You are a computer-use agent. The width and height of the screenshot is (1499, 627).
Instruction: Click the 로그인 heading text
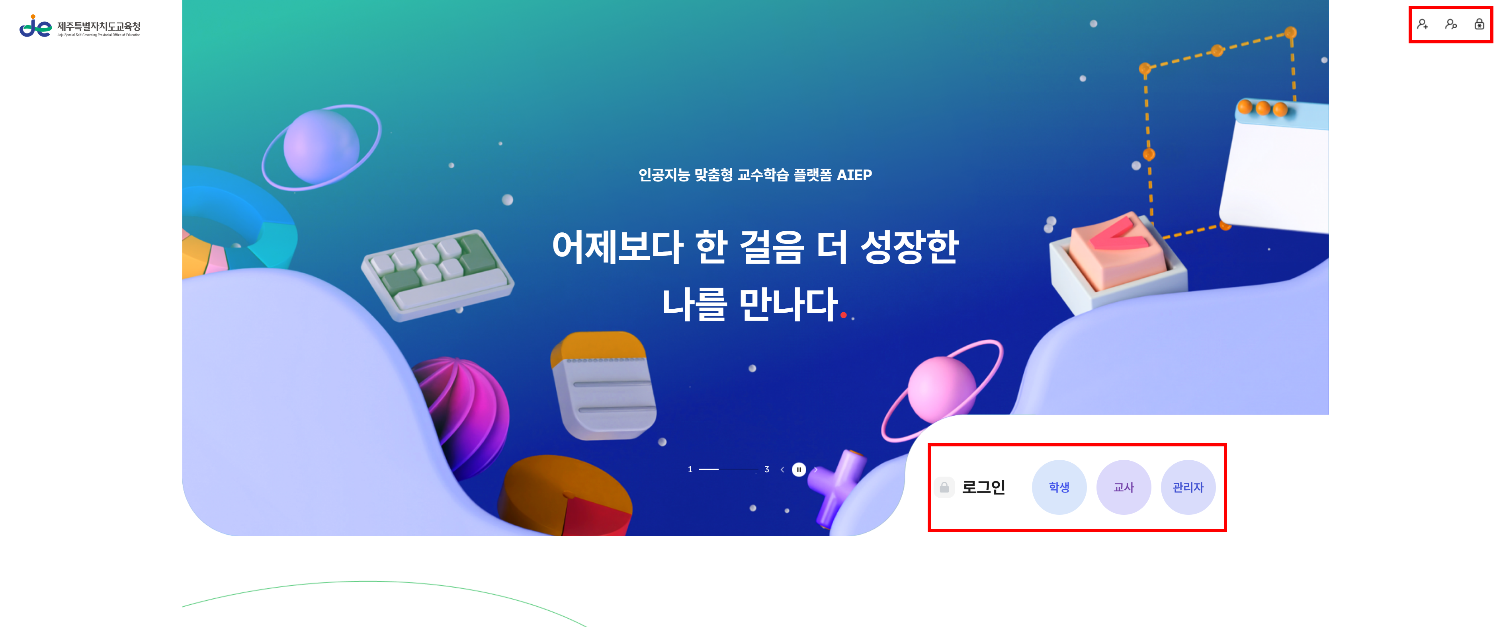[x=983, y=487]
